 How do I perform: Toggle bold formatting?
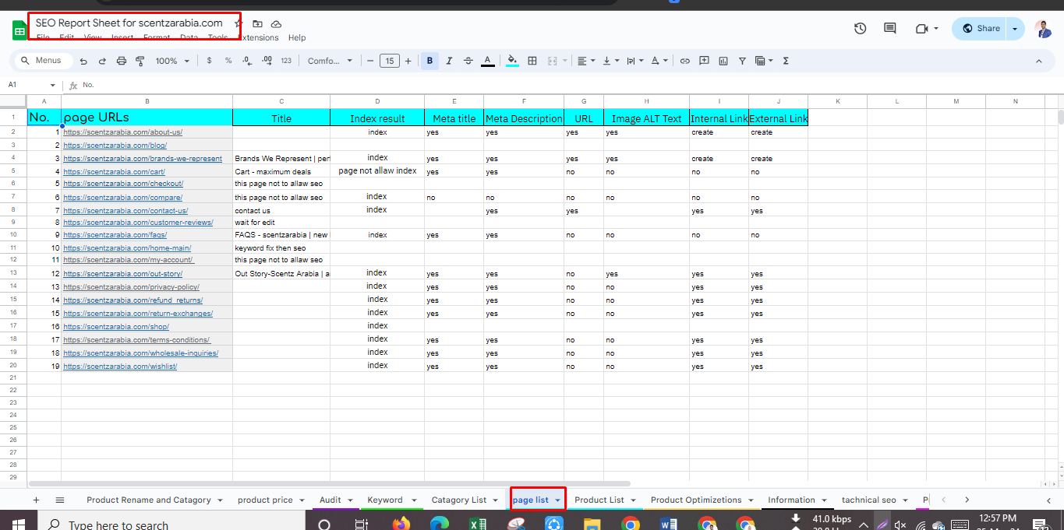point(429,61)
